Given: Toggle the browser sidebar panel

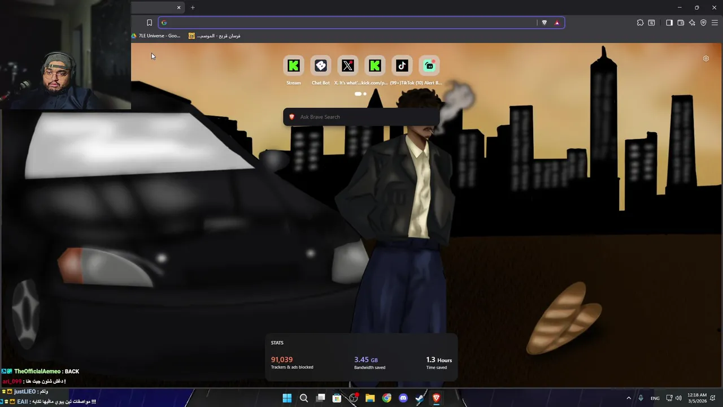Looking at the screenshot, I should point(669,23).
